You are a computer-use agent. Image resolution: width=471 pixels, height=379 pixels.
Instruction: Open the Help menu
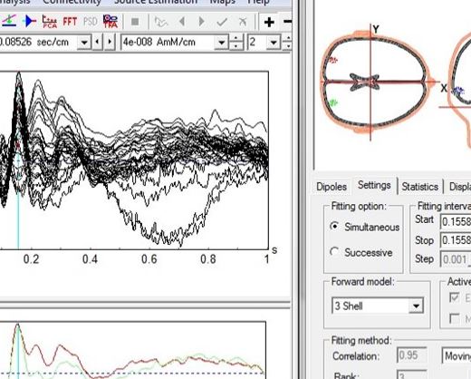258,2
